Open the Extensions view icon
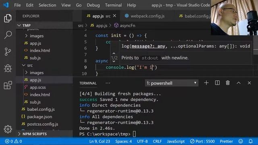This screenshot has width=258, height=145. coord(8,85)
